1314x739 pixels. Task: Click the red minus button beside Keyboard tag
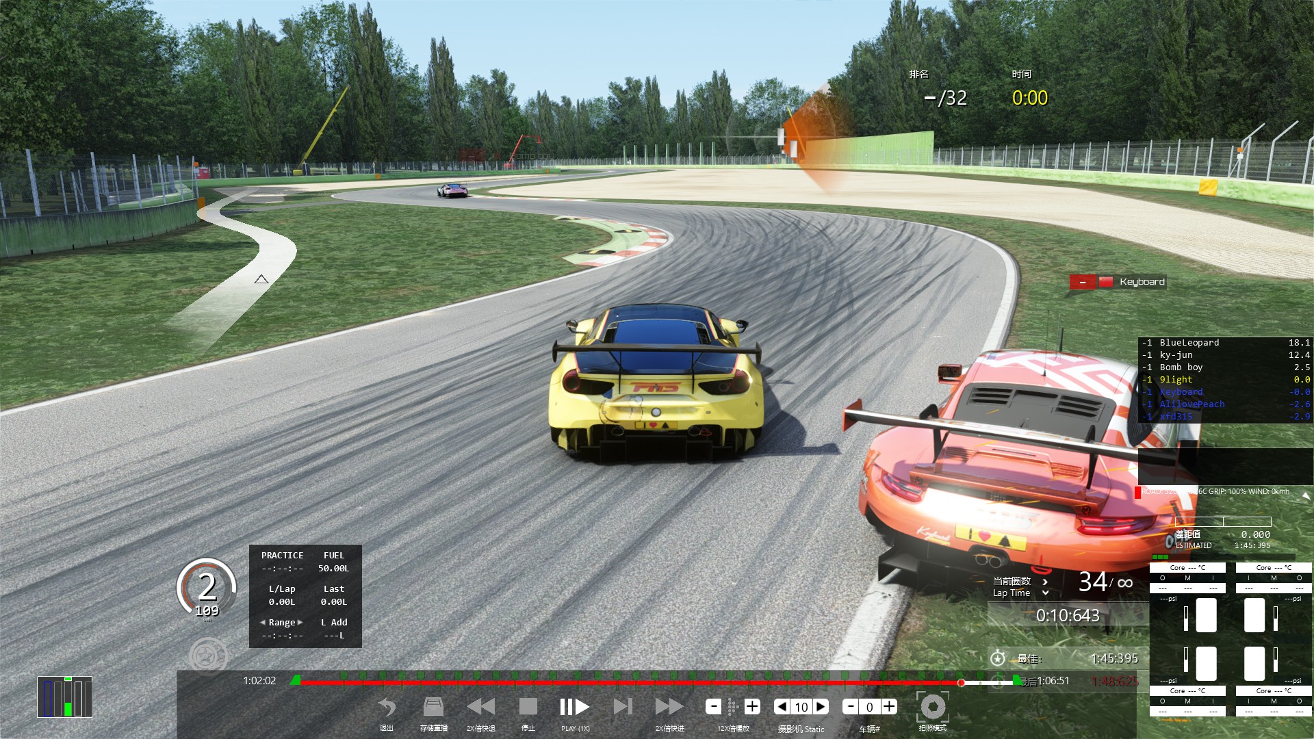tap(1083, 282)
